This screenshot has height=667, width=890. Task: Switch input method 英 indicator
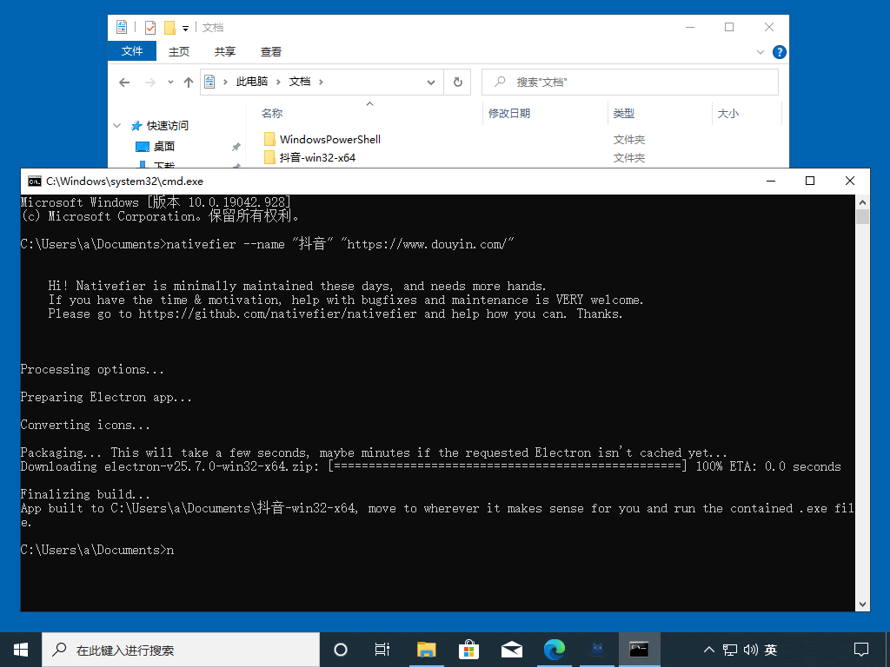(x=771, y=650)
